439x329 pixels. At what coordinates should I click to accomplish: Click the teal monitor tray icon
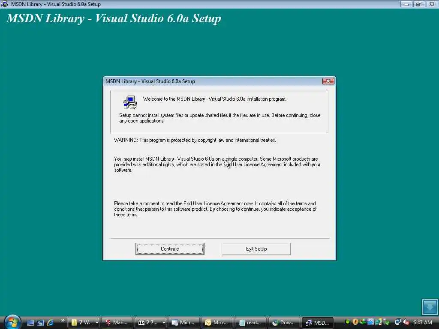pos(378,322)
